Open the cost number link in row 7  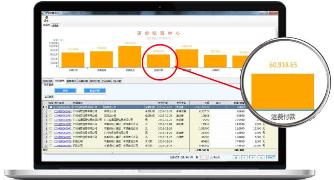coord(63,133)
